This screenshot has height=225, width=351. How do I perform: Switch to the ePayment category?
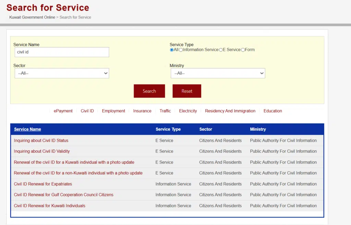point(63,111)
